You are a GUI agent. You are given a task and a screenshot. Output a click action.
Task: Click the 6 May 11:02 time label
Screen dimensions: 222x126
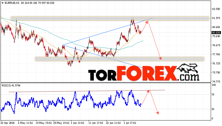tap(25, 123)
